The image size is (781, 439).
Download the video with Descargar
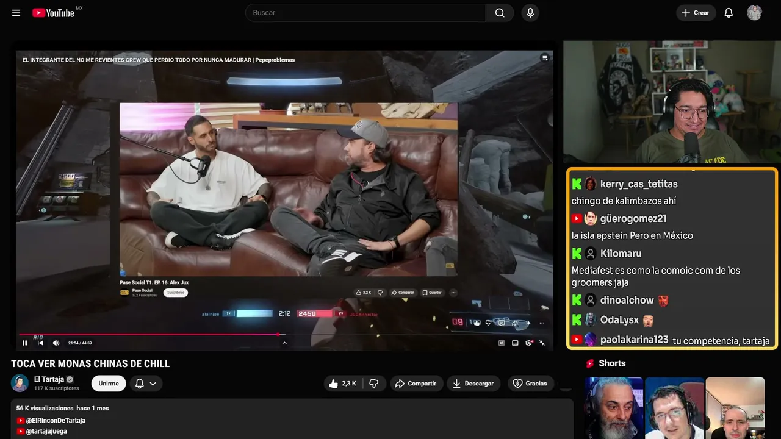(473, 384)
